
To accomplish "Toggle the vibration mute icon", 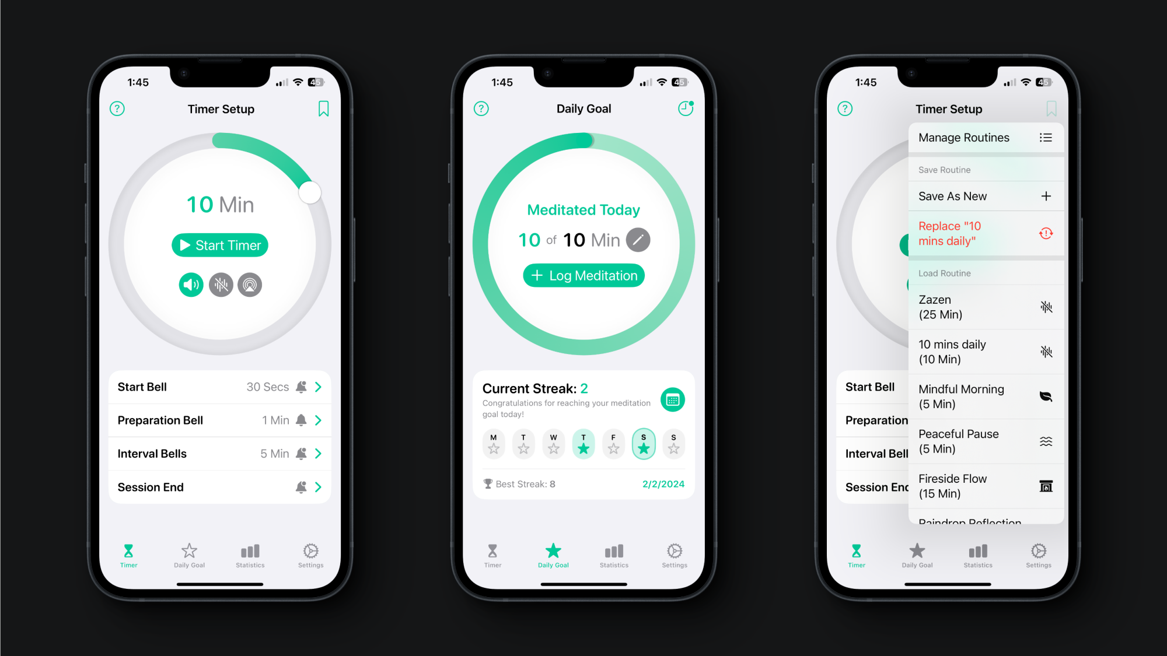I will click(x=221, y=283).
